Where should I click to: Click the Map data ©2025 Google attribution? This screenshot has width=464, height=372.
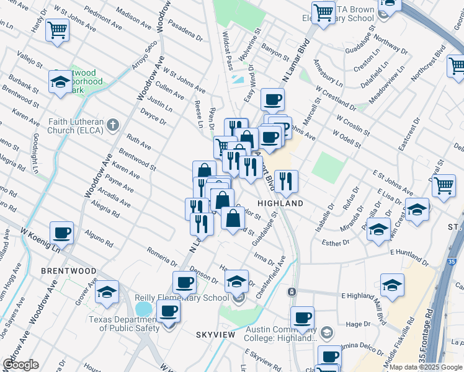click(x=426, y=367)
